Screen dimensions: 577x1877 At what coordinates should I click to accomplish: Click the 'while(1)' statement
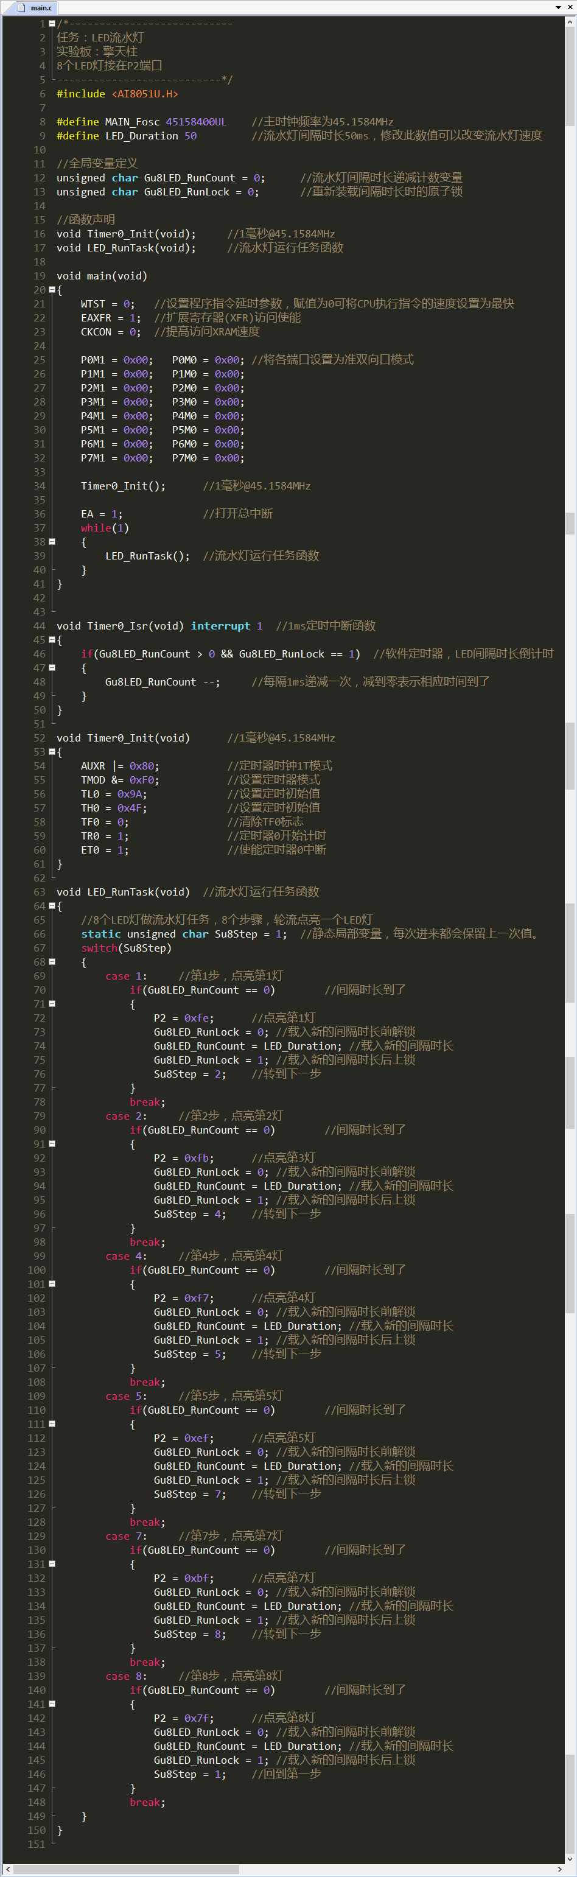tap(105, 527)
